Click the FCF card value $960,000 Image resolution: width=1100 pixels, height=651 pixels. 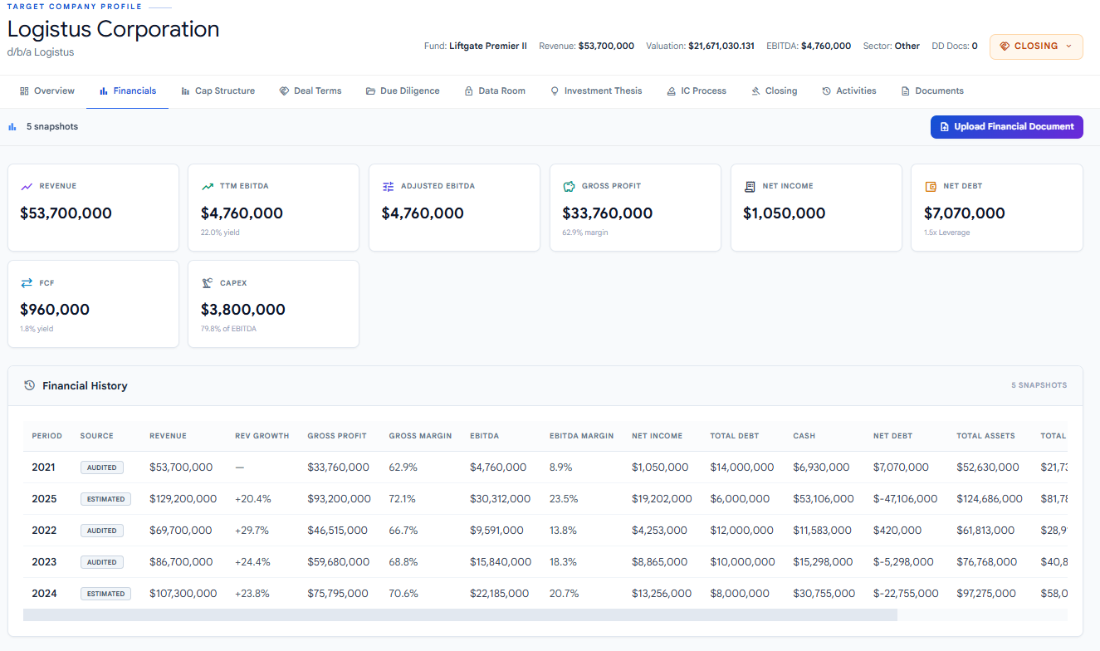point(55,310)
